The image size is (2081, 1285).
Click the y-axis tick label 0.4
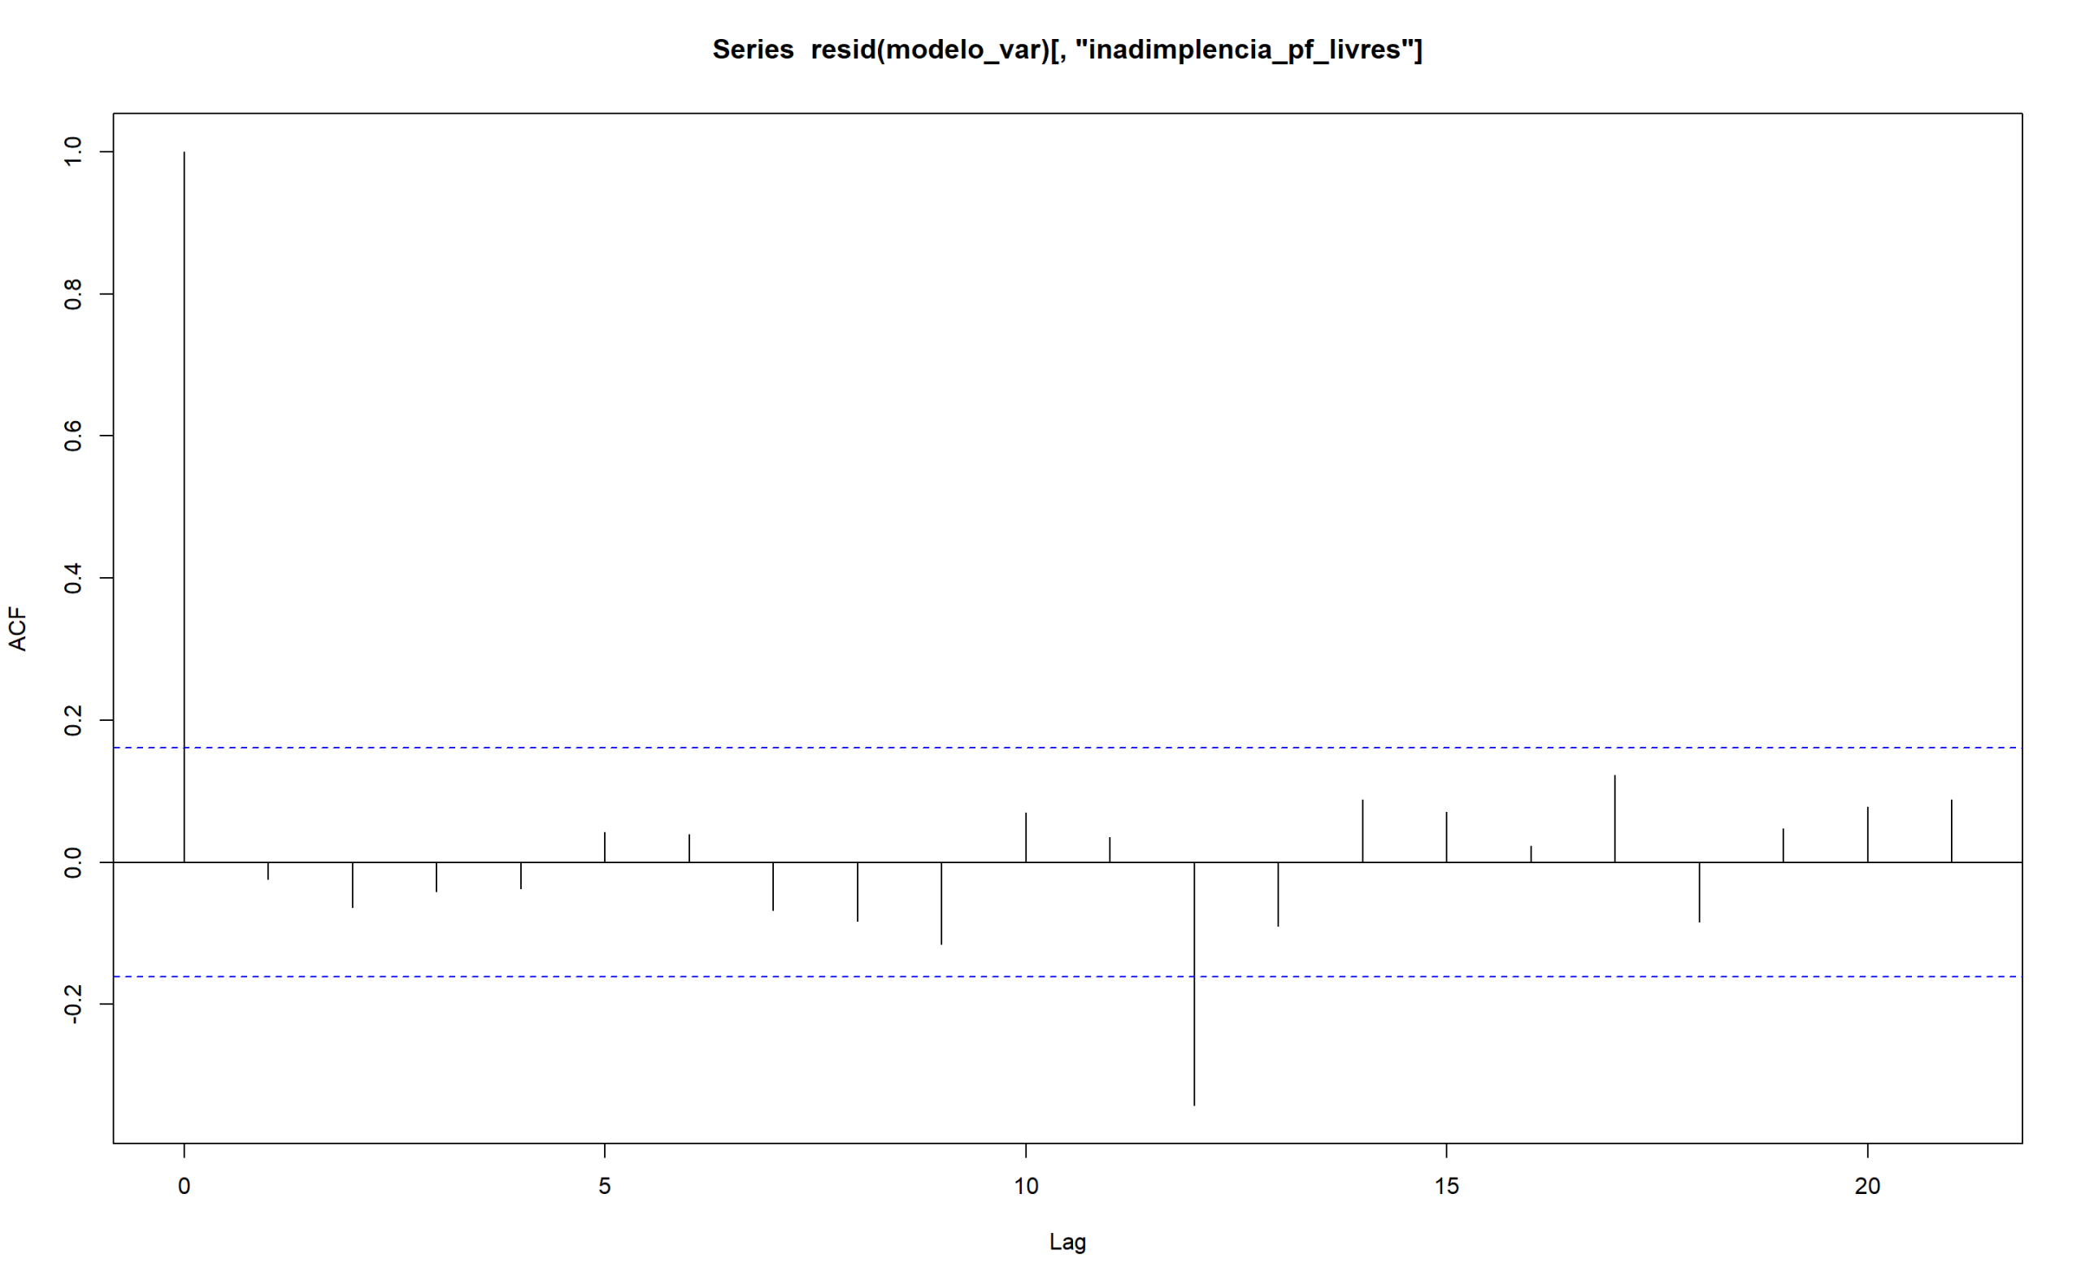tap(74, 578)
